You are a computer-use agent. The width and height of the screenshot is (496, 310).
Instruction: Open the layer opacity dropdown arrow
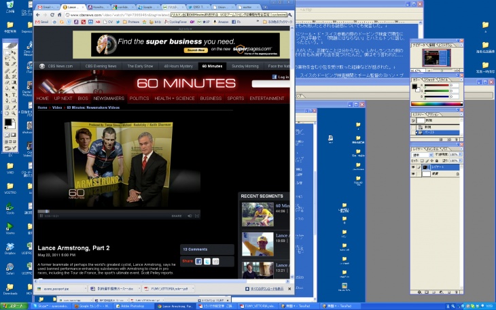coord(460,154)
